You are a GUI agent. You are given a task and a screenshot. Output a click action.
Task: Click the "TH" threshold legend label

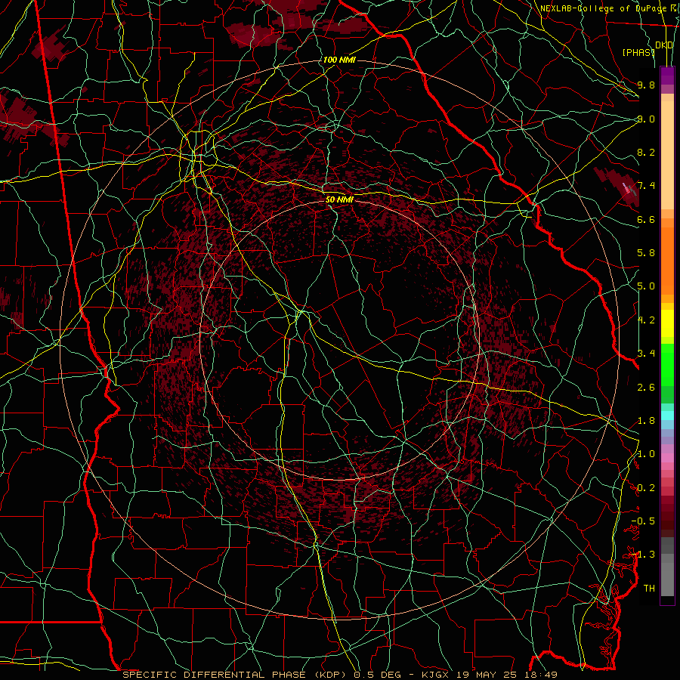tap(649, 589)
